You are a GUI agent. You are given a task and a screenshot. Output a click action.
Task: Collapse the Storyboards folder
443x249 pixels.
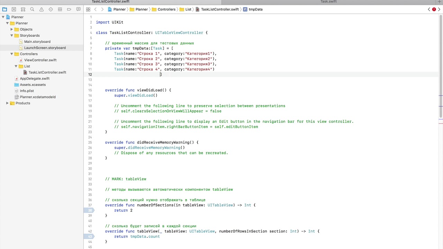[x=11, y=36]
